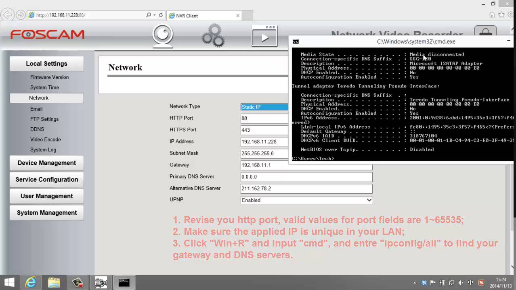Click the Chinese input language indicator
Image resolution: width=516 pixels, height=290 pixels.
tap(470, 283)
